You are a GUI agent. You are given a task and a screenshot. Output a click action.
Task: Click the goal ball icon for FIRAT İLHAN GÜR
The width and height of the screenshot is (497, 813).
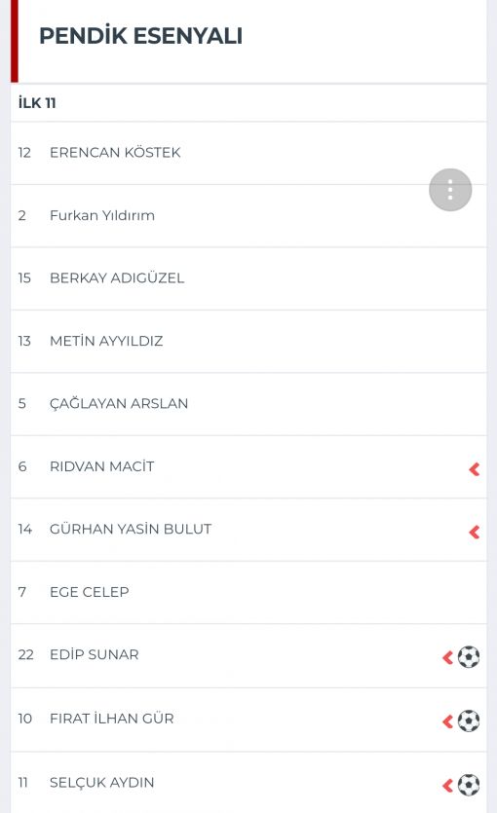click(469, 721)
